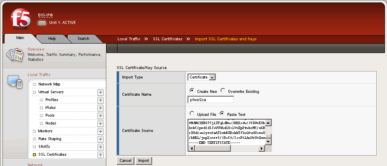387x166 pixels.
Task: Click the plus icon next to SSL Certificates
Action: click(100, 155)
